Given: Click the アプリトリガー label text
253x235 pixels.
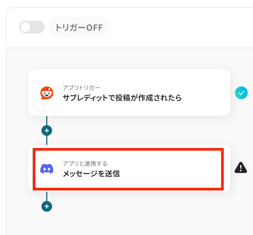Looking at the screenshot, I should 81,88.
